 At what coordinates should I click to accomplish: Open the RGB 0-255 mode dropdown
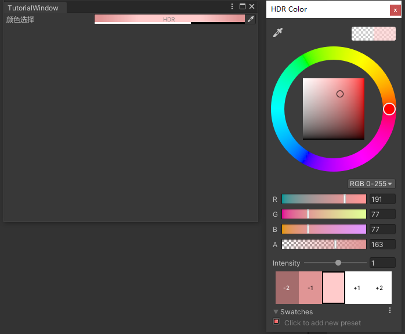tap(371, 184)
